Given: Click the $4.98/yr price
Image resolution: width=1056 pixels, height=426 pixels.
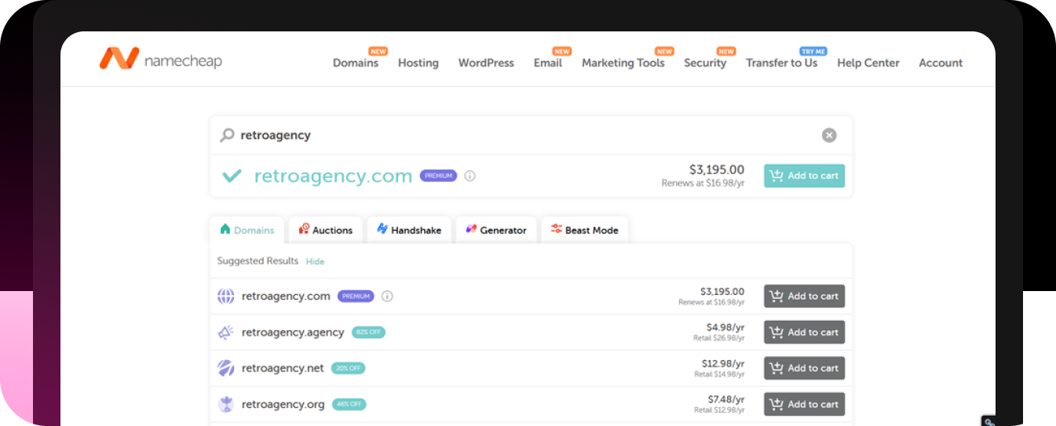Looking at the screenshot, I should point(725,327).
